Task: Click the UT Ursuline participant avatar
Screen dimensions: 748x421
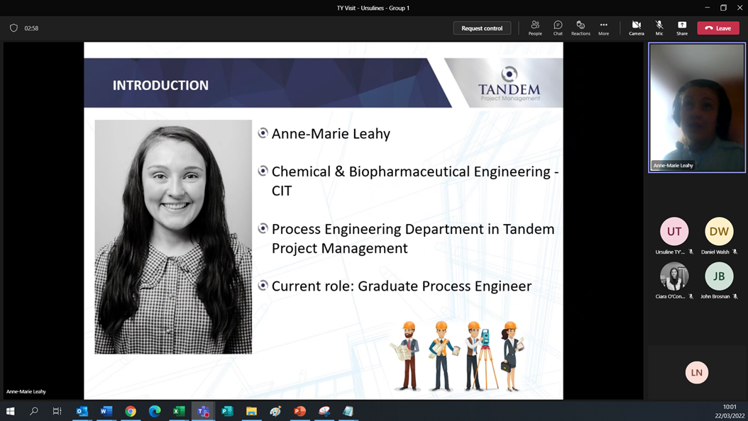Action: (674, 231)
